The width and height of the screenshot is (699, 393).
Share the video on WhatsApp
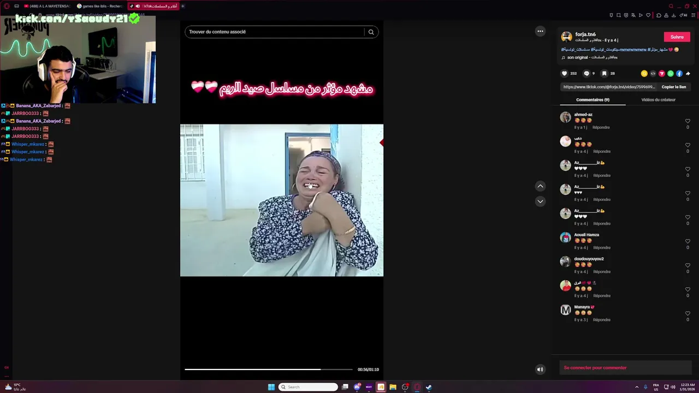pyautogui.click(x=671, y=73)
